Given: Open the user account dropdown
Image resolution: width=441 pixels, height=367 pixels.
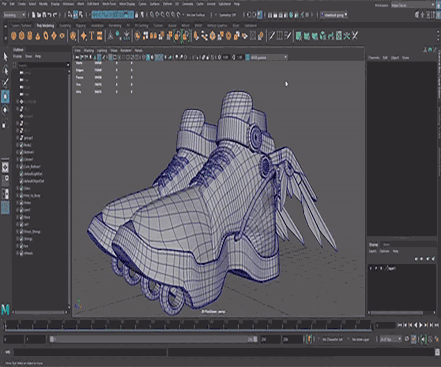Looking at the screenshot, I should click(334, 15).
